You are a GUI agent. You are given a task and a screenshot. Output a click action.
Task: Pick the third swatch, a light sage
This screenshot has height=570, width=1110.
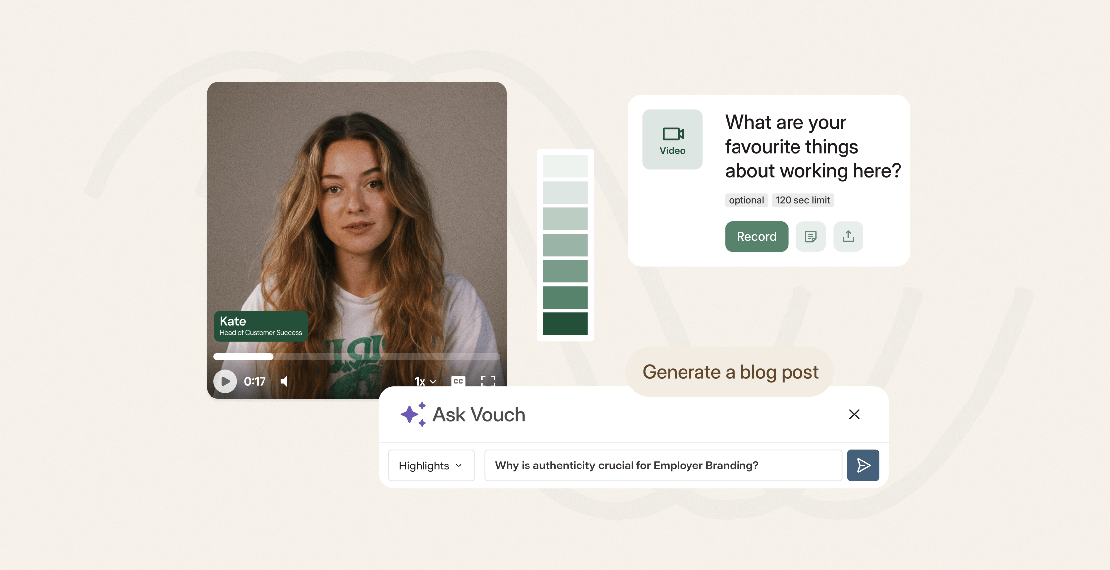pyautogui.click(x=566, y=219)
